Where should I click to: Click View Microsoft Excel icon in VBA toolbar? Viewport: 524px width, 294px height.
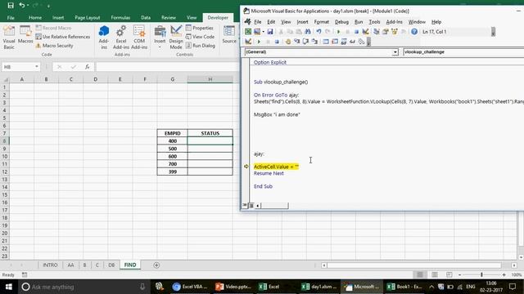click(x=248, y=32)
